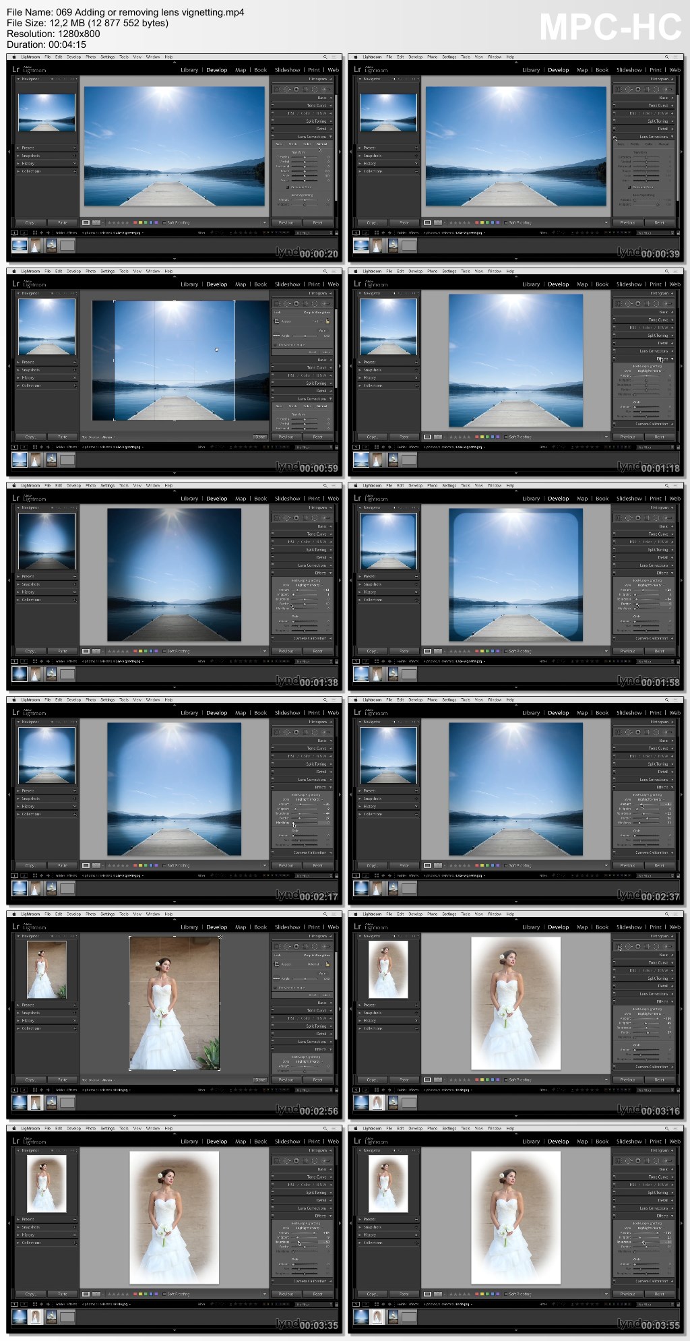690x1341 pixels.
Task: Click Snapshots plus icon in 00:02:17 frame
Action: 75,799
